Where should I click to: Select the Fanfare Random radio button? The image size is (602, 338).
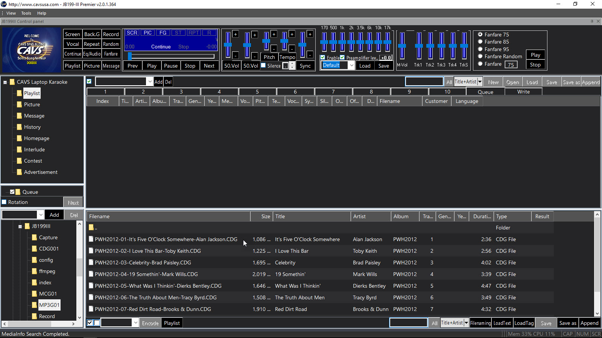pyautogui.click(x=480, y=56)
